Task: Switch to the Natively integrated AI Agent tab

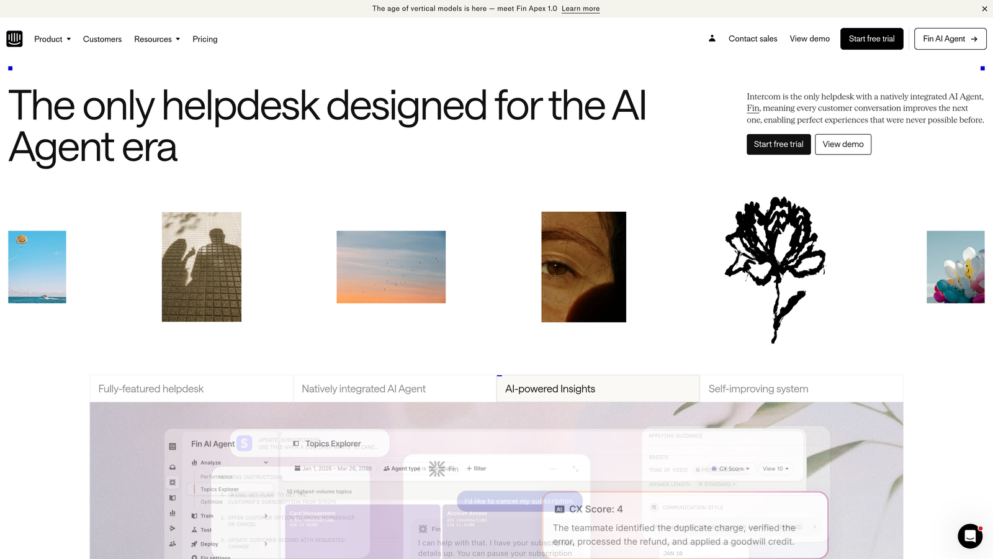Action: (x=363, y=388)
